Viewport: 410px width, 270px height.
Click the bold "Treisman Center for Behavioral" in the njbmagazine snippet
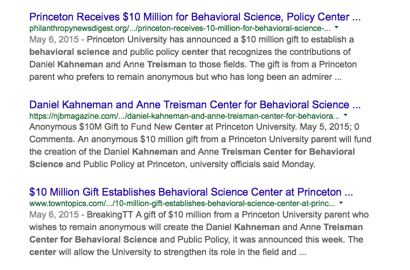[288, 152]
